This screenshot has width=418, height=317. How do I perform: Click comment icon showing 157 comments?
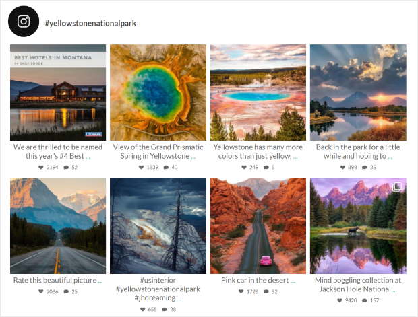pyautogui.click(x=365, y=300)
